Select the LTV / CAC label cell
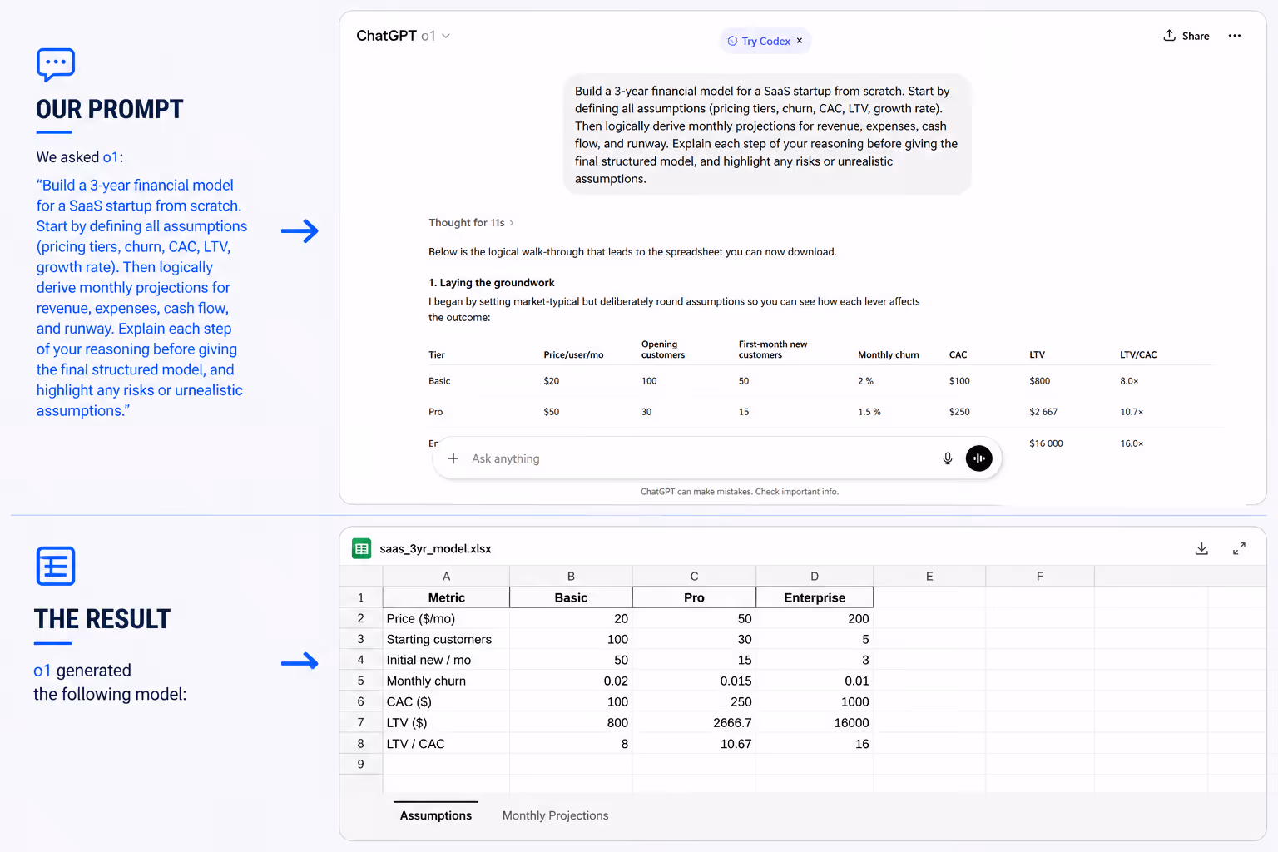The image size is (1278, 852). pyautogui.click(x=446, y=743)
